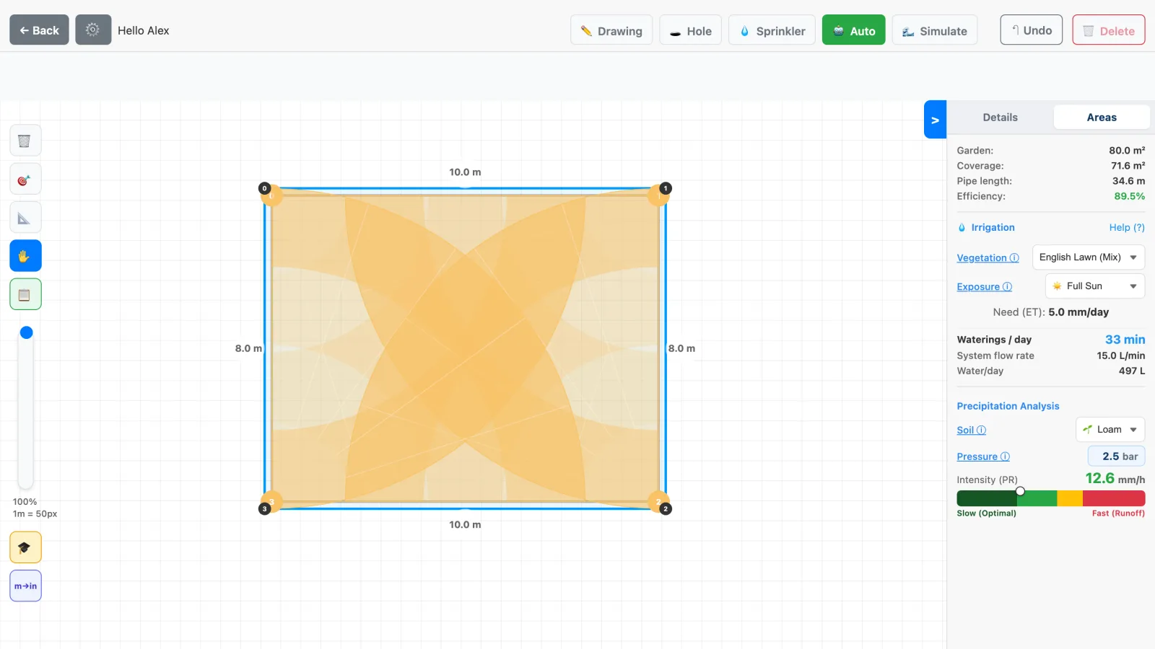Viewport: 1155px width, 649px height.
Task: Select the Drawing tool
Action: (x=611, y=30)
